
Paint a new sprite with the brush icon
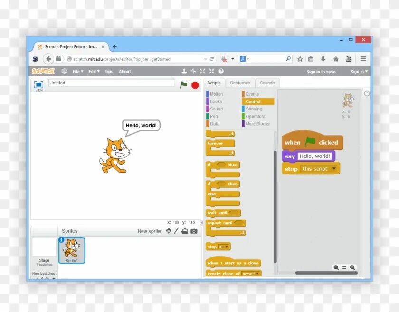[176, 231]
